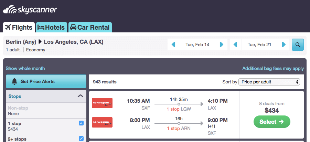Select the $434 Norwegian deal
Viewport: 310px width, 142px height.
point(272,122)
